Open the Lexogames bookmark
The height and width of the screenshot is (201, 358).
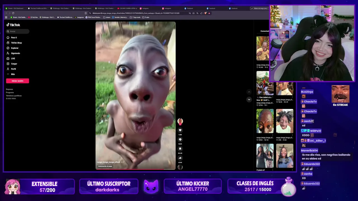pos(79,17)
